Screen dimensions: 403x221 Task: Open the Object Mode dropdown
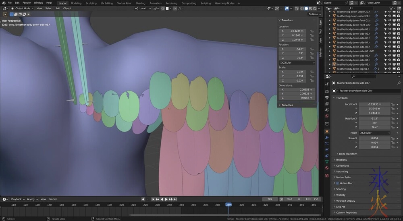[23, 8]
